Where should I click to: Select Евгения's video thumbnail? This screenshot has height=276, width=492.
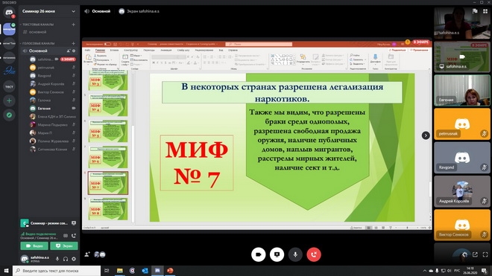coord(462,91)
